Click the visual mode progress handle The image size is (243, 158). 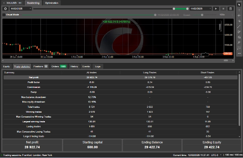(x=155, y=15)
